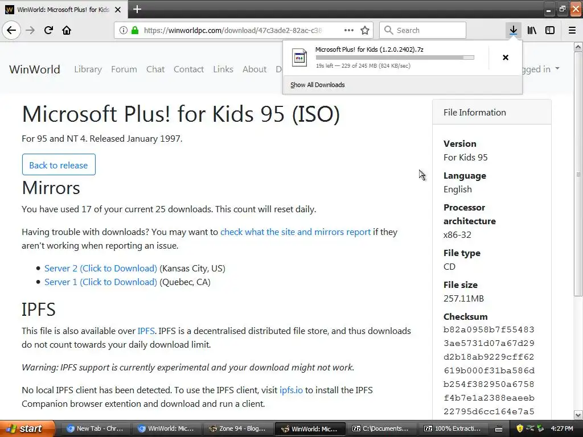Image resolution: width=583 pixels, height=437 pixels.
Task: Select the File size value 257.11MB
Action: tap(463, 298)
